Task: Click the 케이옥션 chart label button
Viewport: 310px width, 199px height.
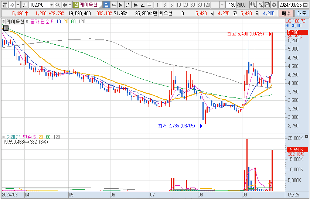Action: [x=15, y=21]
